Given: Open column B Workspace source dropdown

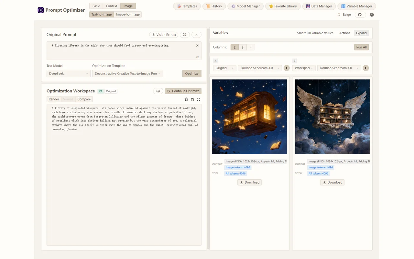Looking at the screenshot, I should 304,68.
